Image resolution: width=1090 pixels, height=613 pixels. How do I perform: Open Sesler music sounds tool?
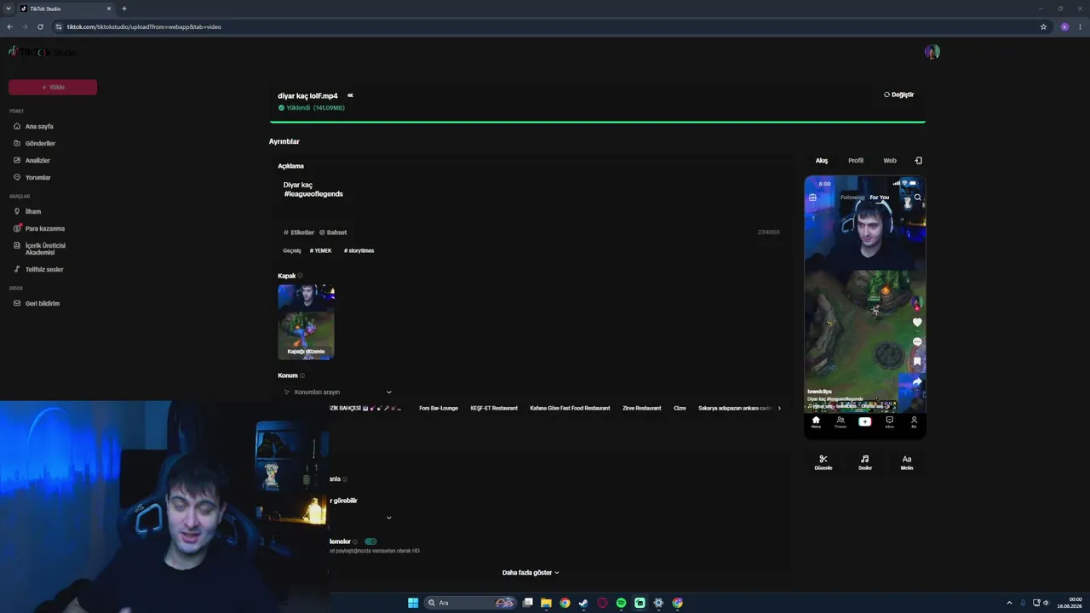click(x=864, y=462)
